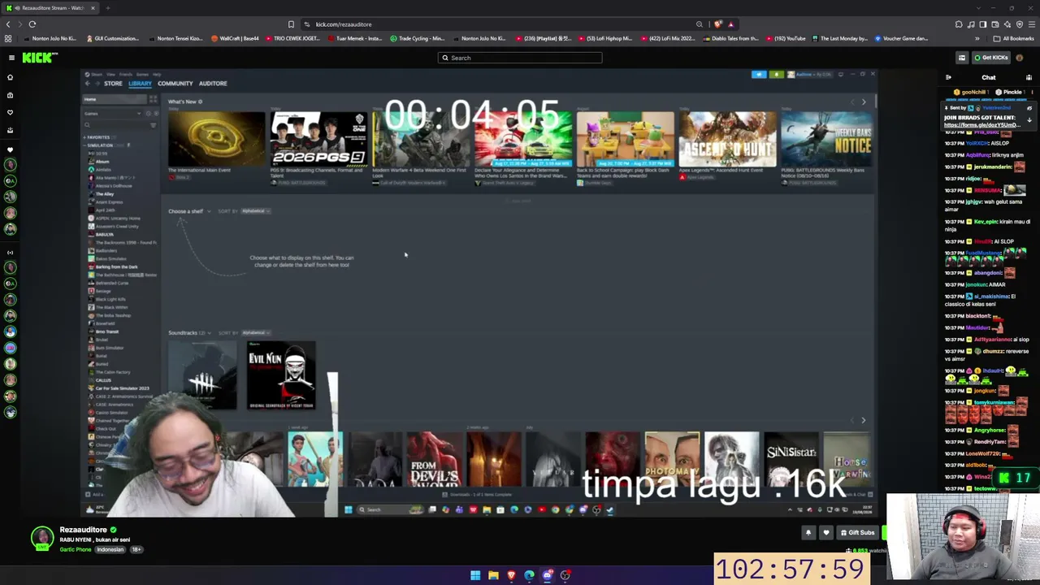The image size is (1040, 585).
Task: Open the Brave Leo AI sparkle icon
Action: pos(1007,24)
